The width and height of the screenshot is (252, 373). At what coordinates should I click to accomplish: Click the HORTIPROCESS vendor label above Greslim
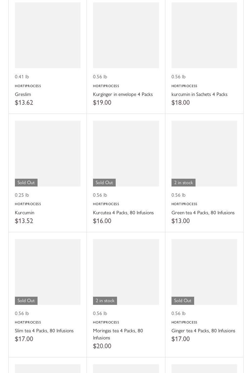coord(28,86)
